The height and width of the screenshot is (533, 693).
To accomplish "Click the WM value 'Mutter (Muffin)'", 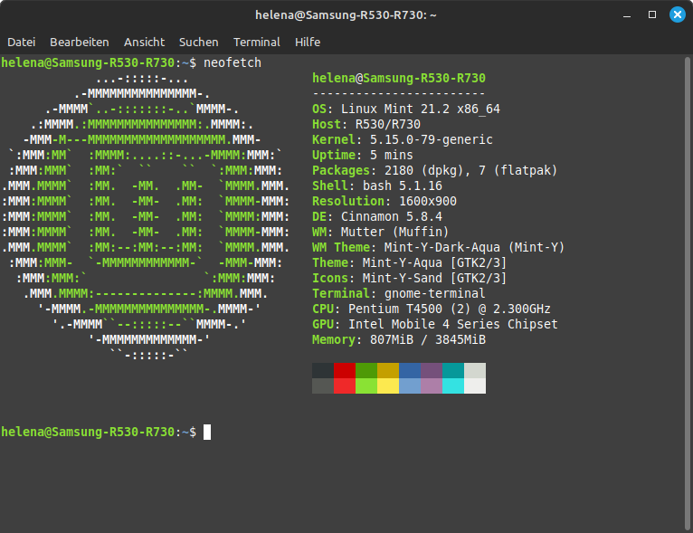I will [x=395, y=232].
